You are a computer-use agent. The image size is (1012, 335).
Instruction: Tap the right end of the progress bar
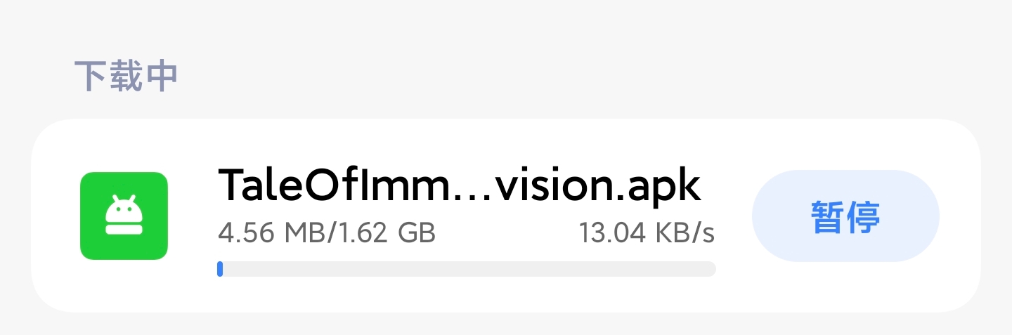(x=710, y=269)
